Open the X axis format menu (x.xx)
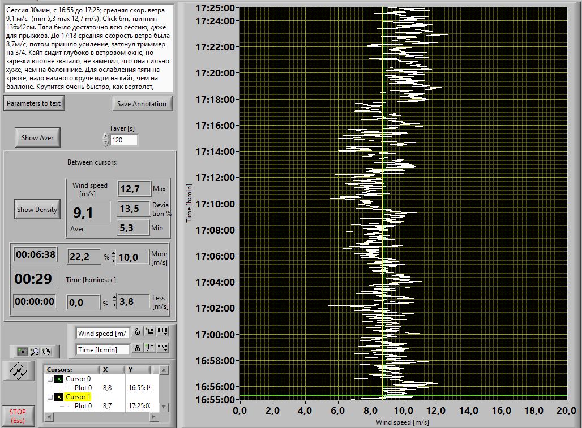Screen dimensions: 582x428 click(x=162, y=332)
